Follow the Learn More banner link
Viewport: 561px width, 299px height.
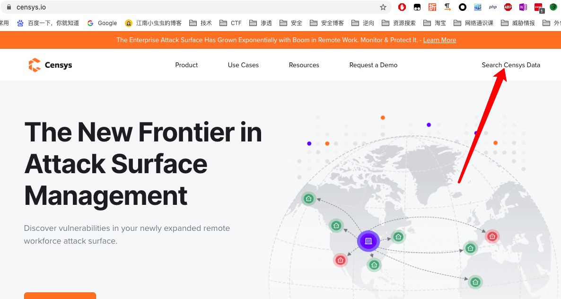[439, 40]
